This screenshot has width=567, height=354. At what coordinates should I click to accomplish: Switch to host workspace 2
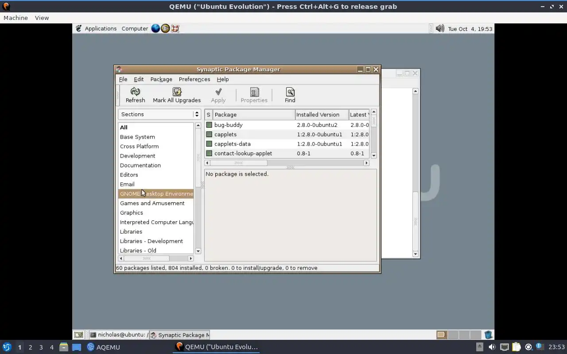coord(30,347)
